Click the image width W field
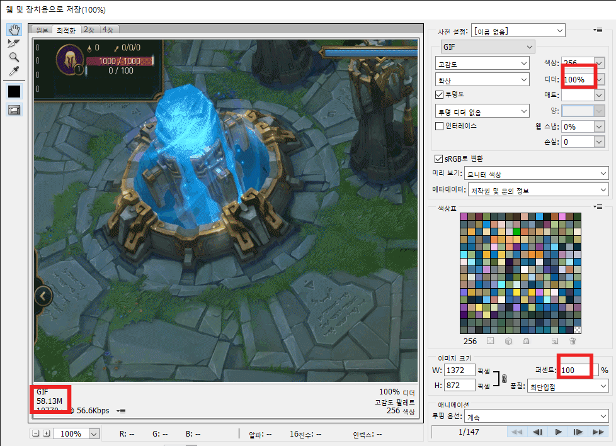This screenshot has width=616, height=446. pos(459,370)
